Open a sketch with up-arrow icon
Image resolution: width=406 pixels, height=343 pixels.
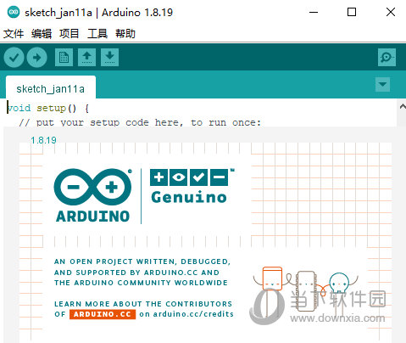click(x=86, y=57)
